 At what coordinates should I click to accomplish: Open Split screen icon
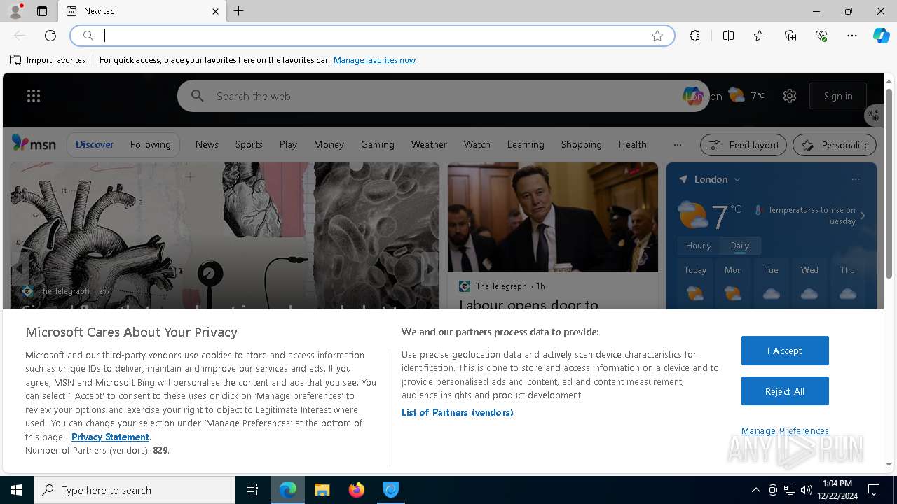(x=728, y=36)
